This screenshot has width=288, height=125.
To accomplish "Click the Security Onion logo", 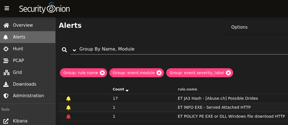I will click(x=44, y=8).
